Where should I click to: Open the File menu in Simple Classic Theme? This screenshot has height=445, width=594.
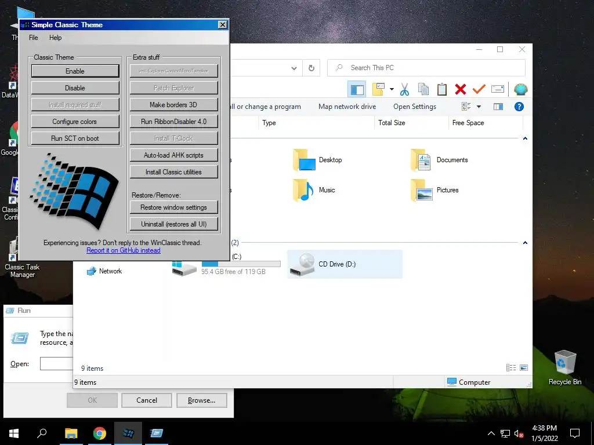pos(33,38)
